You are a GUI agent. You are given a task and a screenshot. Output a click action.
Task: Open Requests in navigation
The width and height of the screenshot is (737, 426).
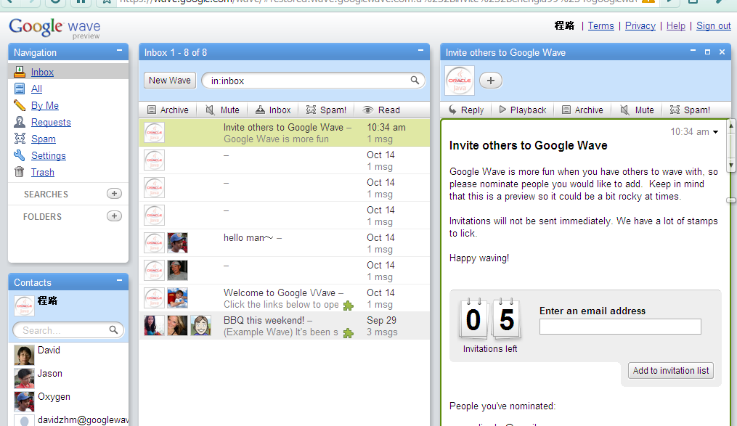tap(51, 122)
